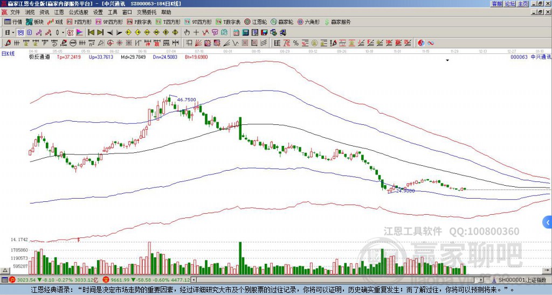Select the hand pan tool
The image size is (552, 295).
coord(187,33)
